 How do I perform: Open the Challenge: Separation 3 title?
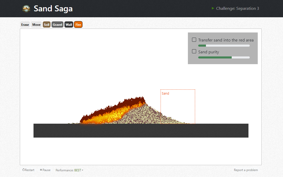pos(237,9)
